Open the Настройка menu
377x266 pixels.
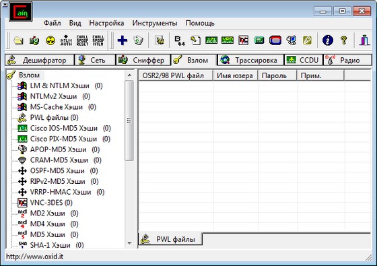[x=106, y=24]
